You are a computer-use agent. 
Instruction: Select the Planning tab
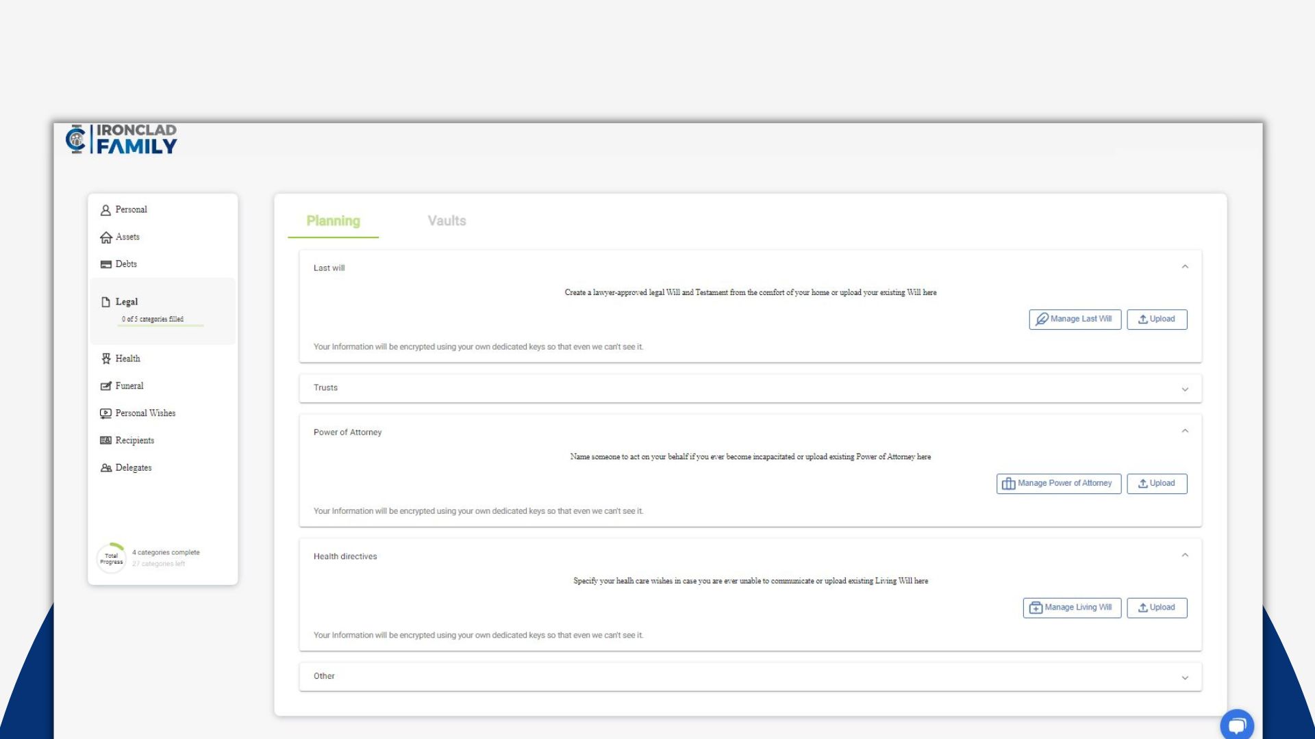tap(333, 221)
